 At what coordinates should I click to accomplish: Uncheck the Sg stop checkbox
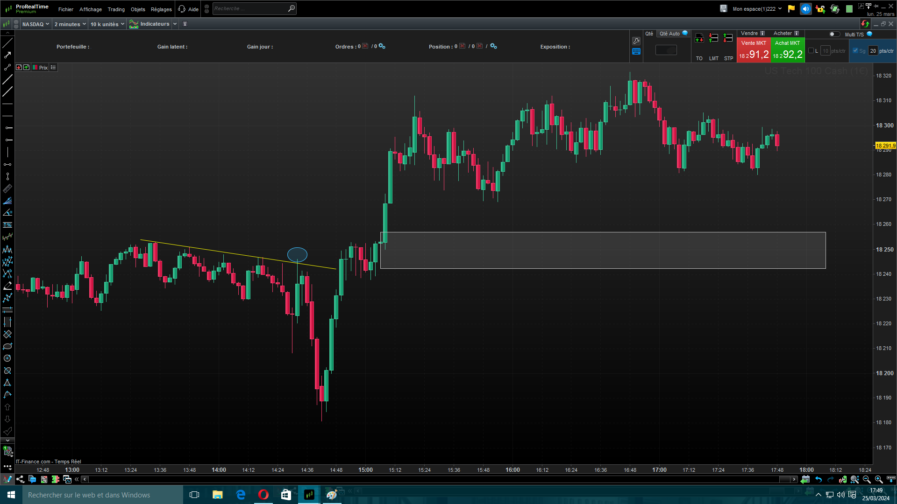click(855, 51)
